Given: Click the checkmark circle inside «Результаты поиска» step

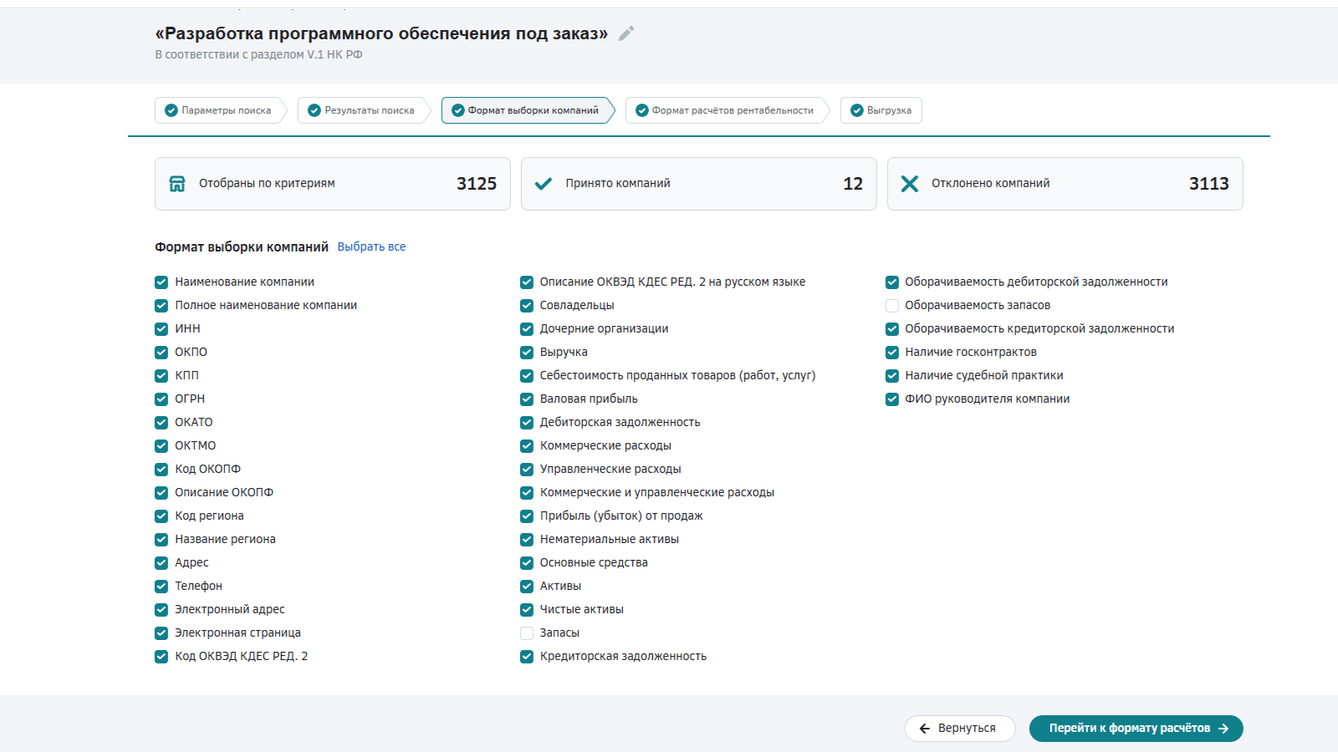Looking at the screenshot, I should tap(314, 109).
